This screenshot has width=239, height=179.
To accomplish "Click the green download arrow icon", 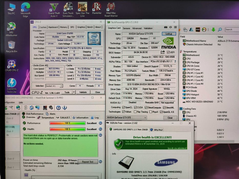I will point(213,29).
